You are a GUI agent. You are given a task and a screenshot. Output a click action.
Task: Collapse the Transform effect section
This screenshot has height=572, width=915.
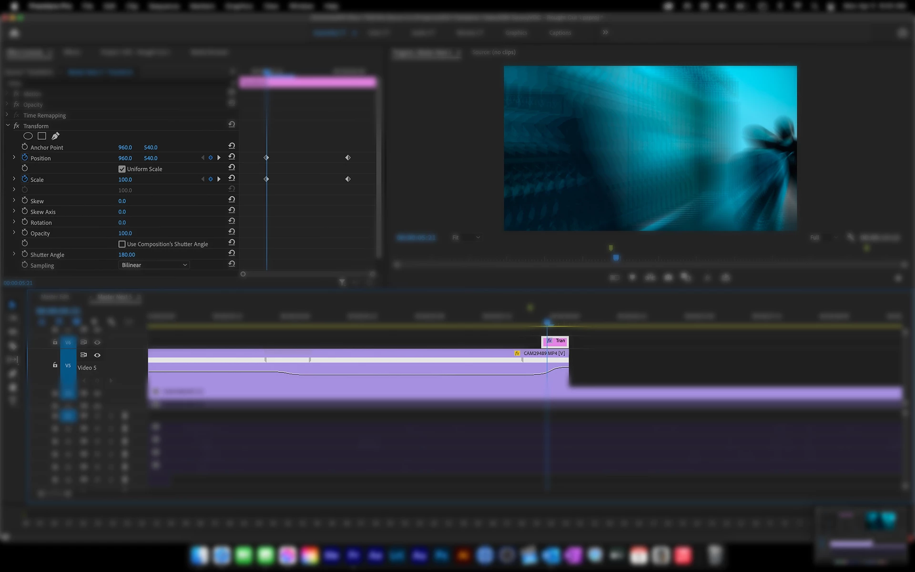[x=8, y=126]
